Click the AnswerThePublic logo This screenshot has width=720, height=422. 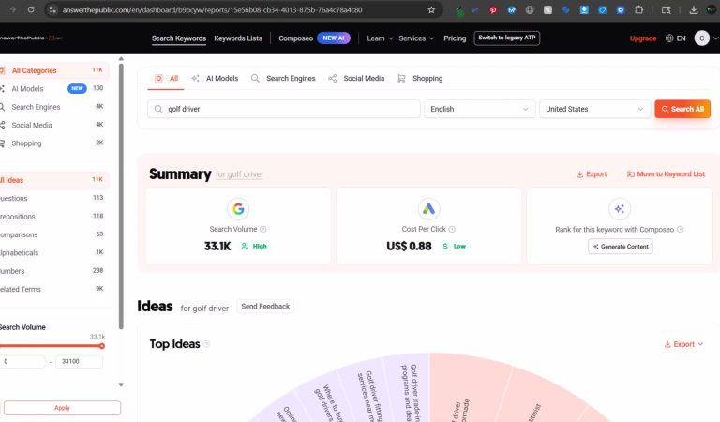pos(30,38)
